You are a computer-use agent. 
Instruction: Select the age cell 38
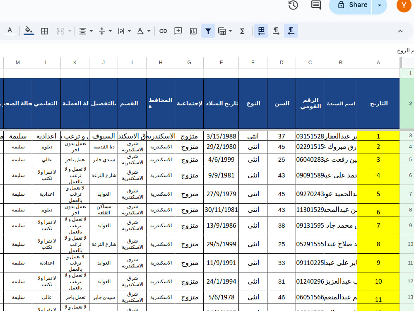[x=282, y=226]
